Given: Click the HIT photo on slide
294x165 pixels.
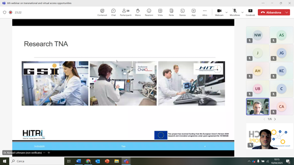Looking at the screenshot, I should (192, 83).
